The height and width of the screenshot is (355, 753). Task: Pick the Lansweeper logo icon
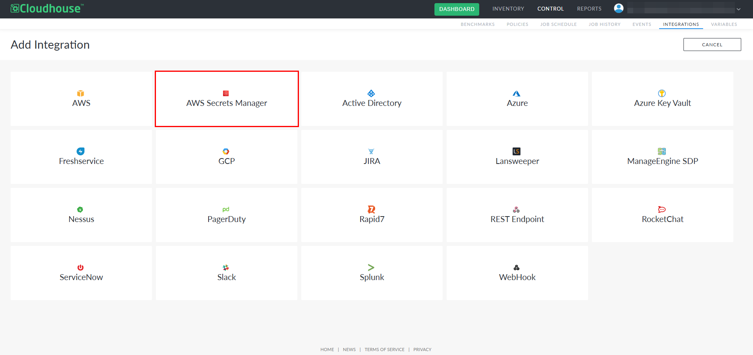pos(517,151)
